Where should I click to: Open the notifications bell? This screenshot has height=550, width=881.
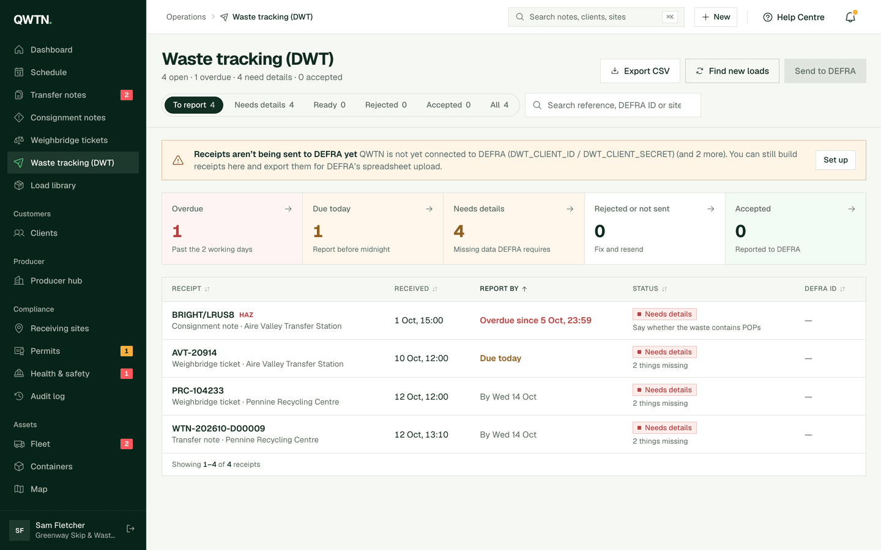coord(850,17)
